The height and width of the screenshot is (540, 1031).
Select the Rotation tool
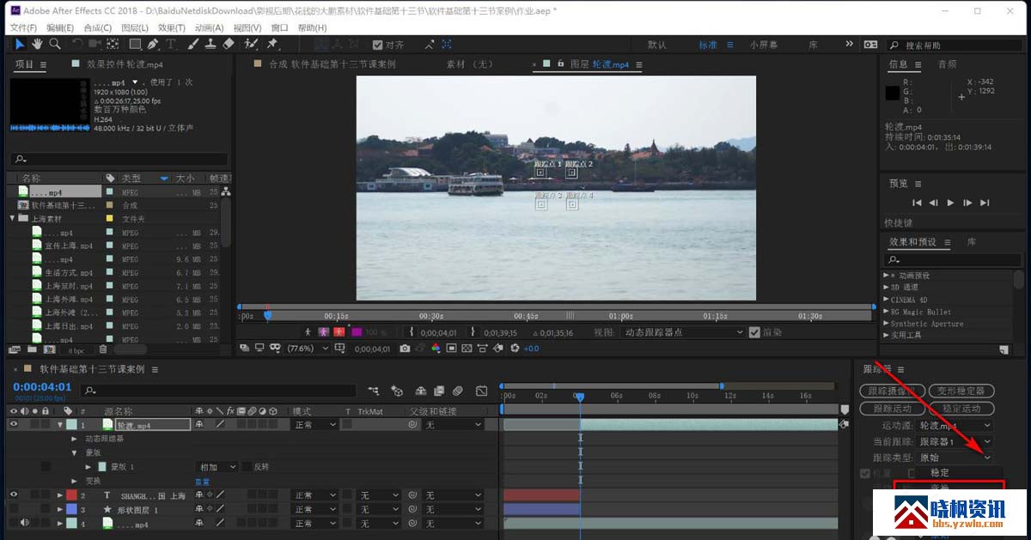(x=77, y=45)
